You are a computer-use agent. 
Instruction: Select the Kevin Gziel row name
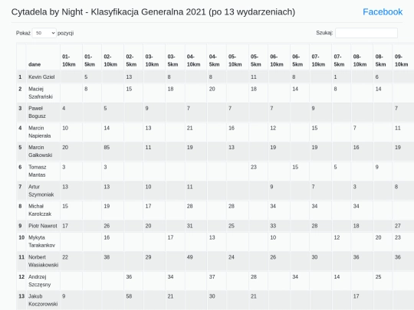coord(41,77)
